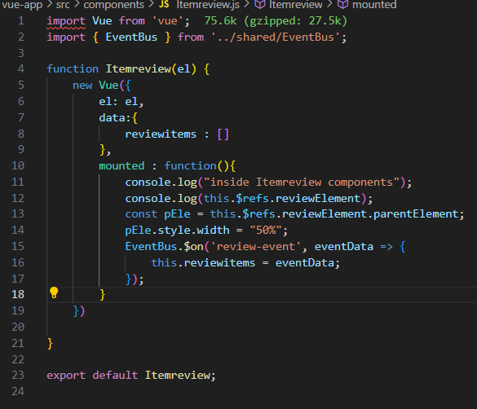The width and height of the screenshot is (477, 409).
Task: Click line number 18 in the gutter
Action: click(18, 294)
